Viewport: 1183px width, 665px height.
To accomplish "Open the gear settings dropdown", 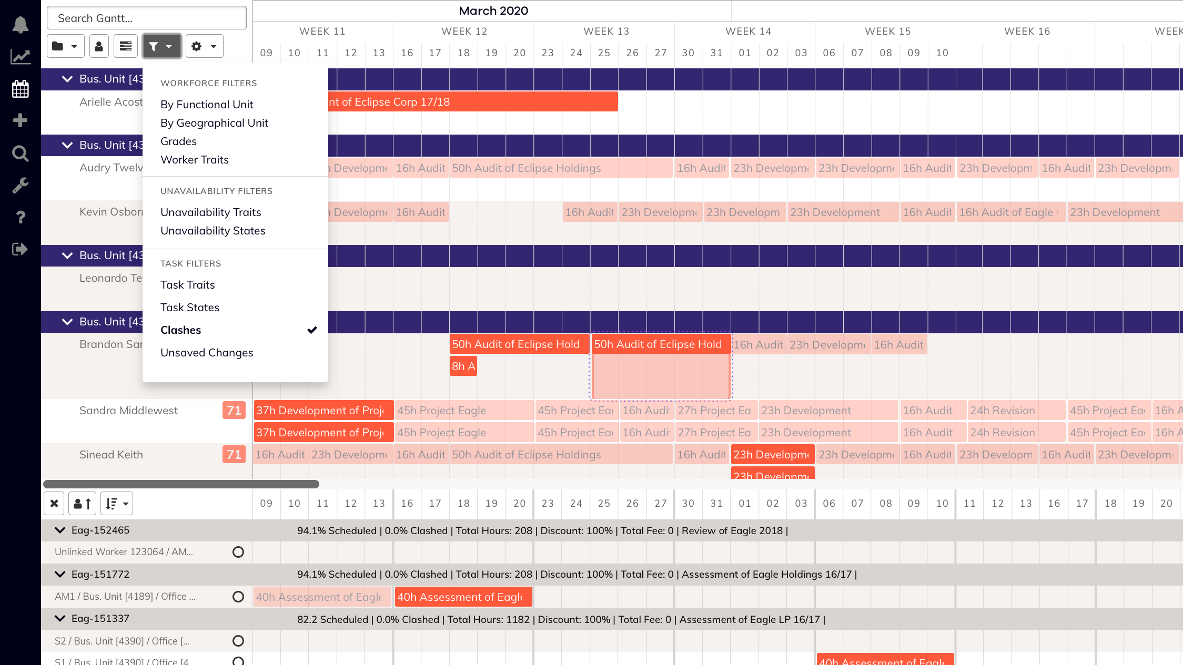I will tap(204, 46).
